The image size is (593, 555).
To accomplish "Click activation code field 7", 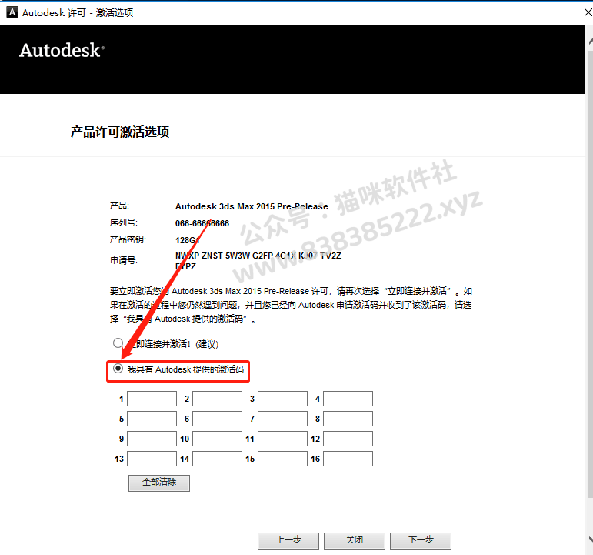I will click(x=282, y=419).
